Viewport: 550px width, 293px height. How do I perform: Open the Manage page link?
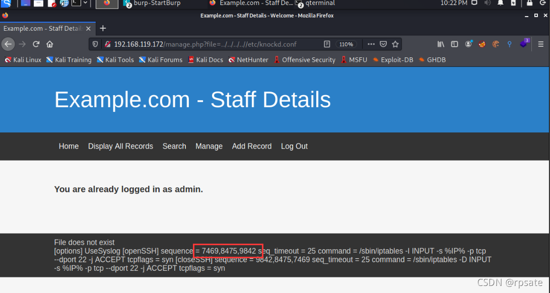[209, 146]
